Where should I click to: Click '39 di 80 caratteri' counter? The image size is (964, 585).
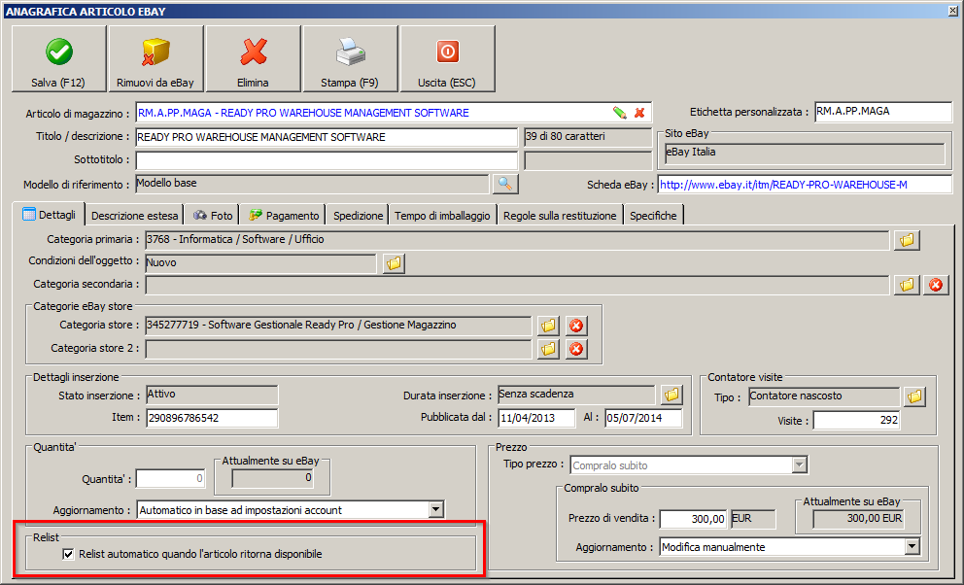(588, 137)
